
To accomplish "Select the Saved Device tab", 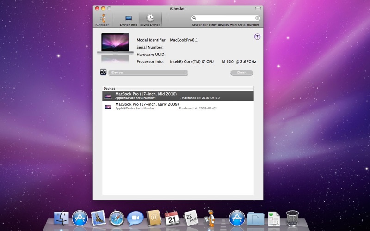I will [150, 20].
